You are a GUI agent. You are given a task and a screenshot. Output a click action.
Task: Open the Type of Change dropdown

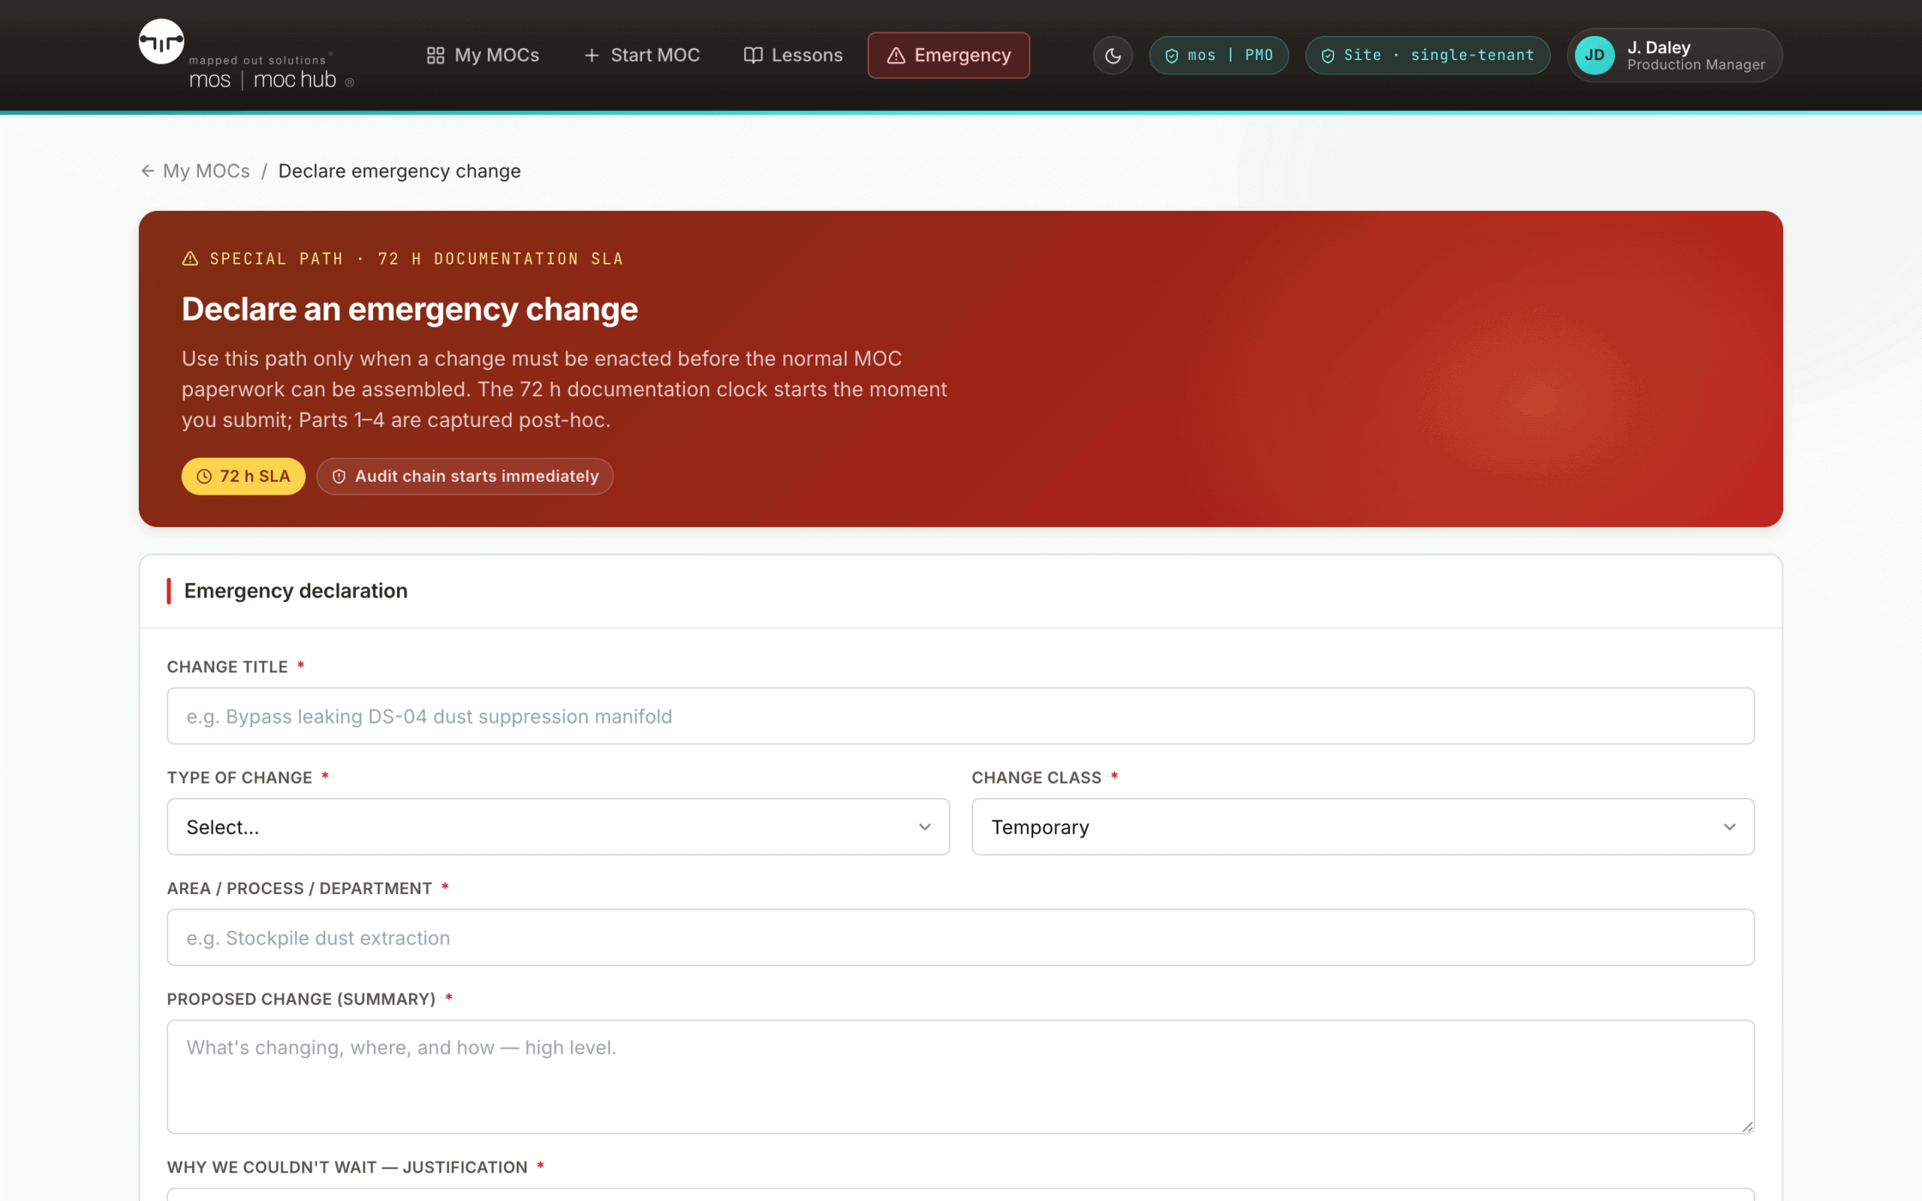tap(558, 826)
